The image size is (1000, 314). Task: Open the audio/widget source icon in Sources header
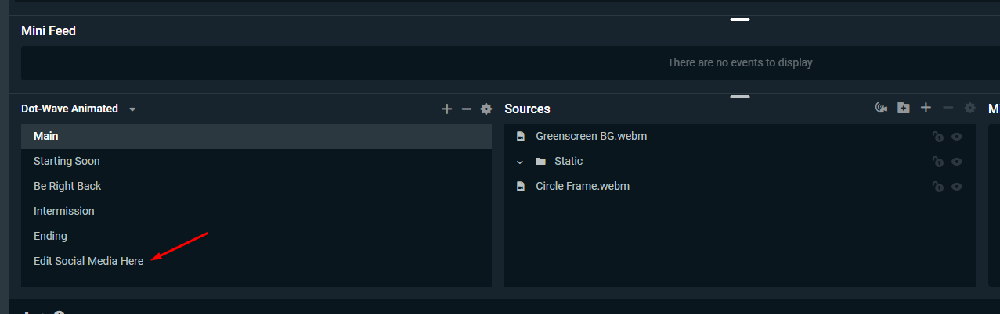[881, 108]
